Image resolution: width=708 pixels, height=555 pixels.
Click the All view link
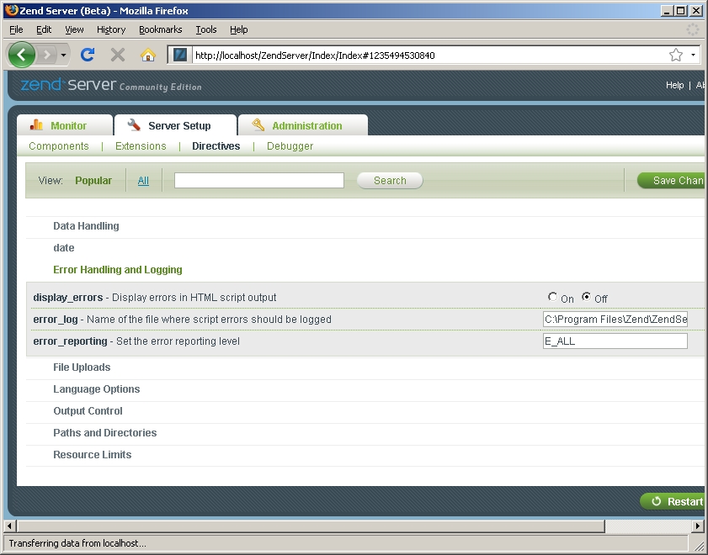point(143,181)
